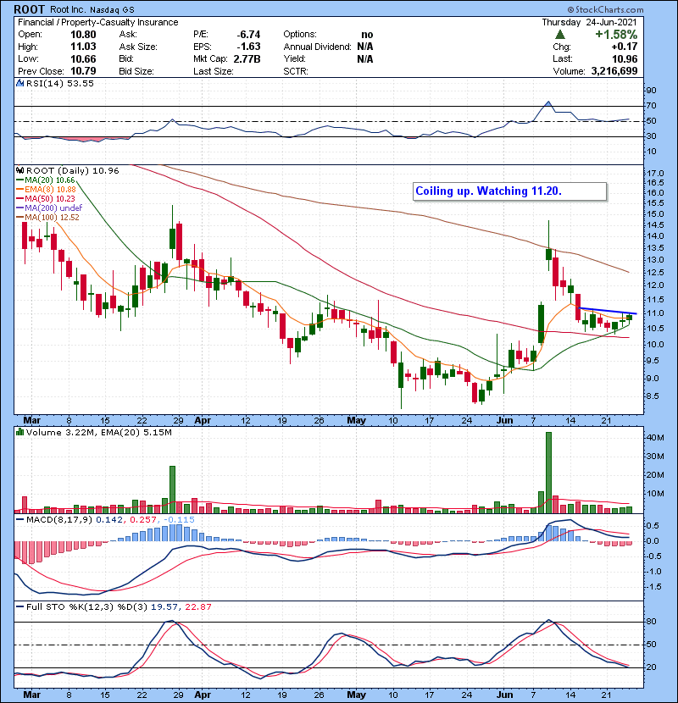Click the May label on price axis
Image resolution: width=678 pixels, height=703 pixels.
[x=356, y=421]
